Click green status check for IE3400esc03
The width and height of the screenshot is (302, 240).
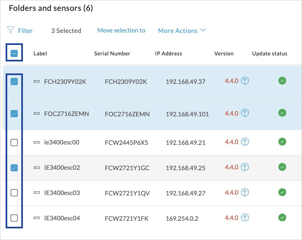pos(282,192)
